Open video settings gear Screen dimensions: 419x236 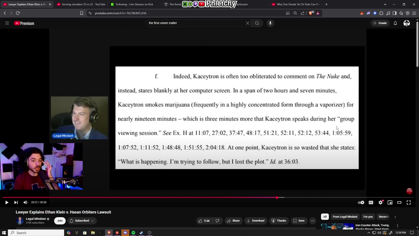point(380,203)
